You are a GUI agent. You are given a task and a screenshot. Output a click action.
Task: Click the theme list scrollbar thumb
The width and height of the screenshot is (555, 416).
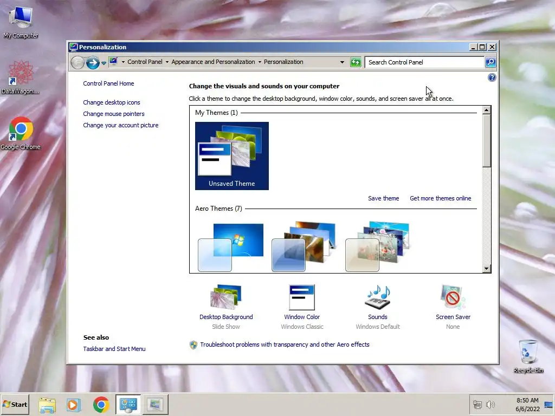486,140
